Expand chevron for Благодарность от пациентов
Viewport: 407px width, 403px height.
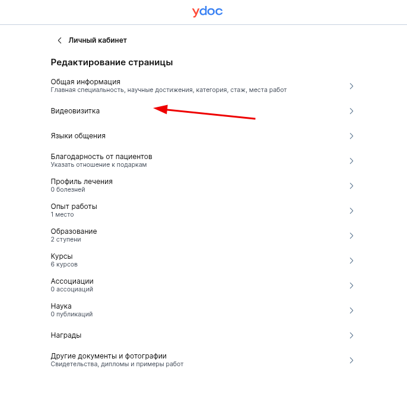pos(351,161)
